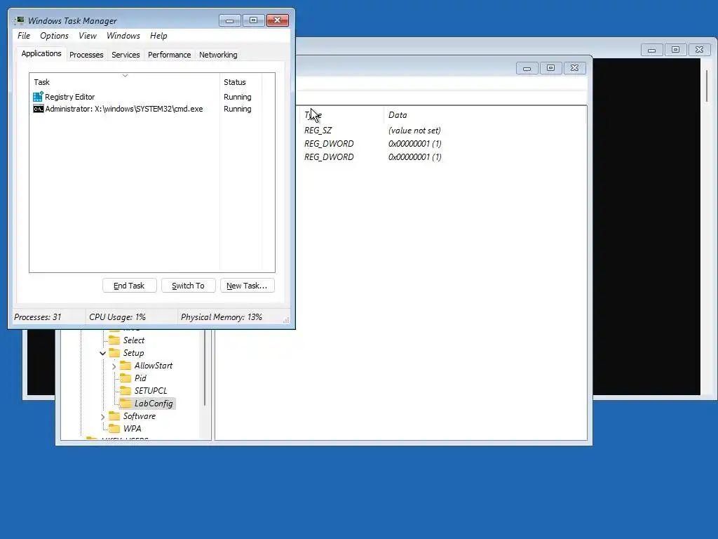Click the sort arrow above the Task column
The image size is (718, 539).
click(x=125, y=76)
